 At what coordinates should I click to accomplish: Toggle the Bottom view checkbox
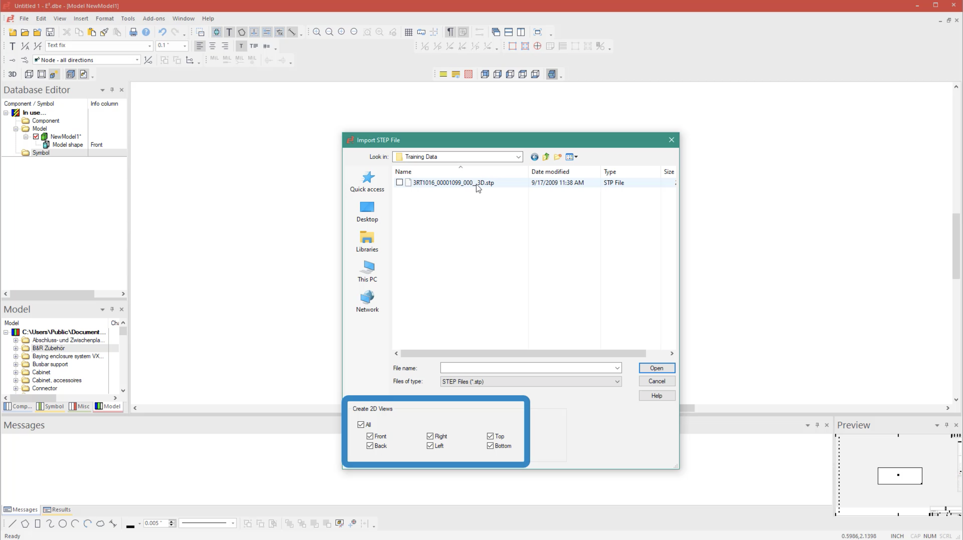pos(490,446)
